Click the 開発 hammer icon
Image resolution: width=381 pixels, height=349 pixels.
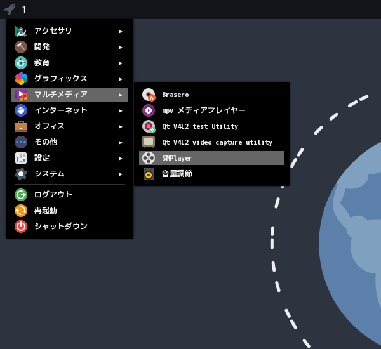click(21, 47)
